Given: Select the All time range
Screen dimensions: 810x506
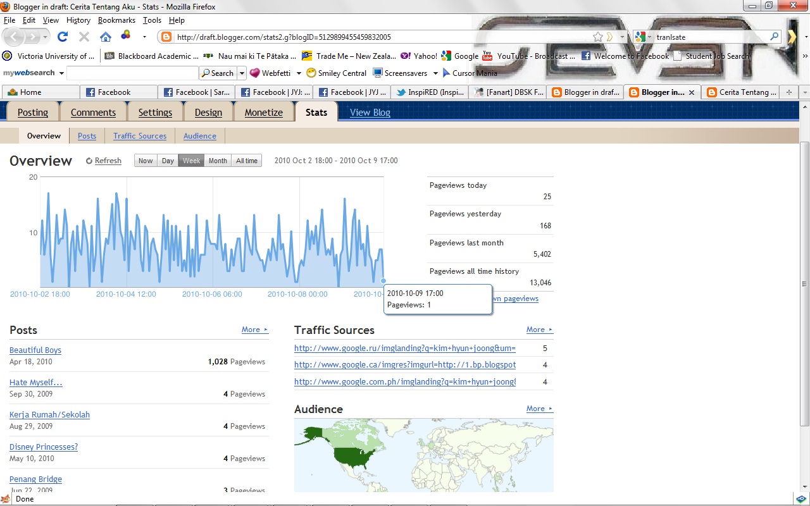Looking at the screenshot, I should pos(247,161).
